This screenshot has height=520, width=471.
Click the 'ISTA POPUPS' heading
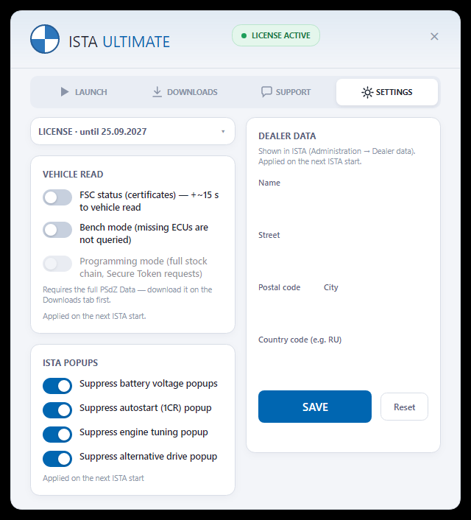70,363
